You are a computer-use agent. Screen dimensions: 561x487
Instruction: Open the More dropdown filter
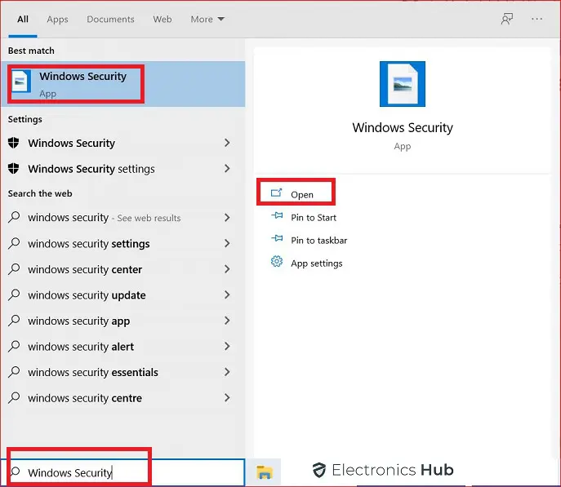click(207, 20)
